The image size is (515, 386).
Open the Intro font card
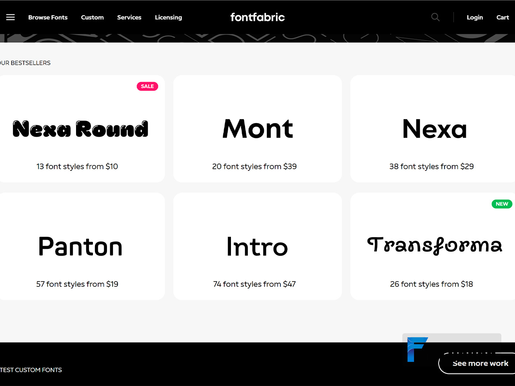point(257,246)
